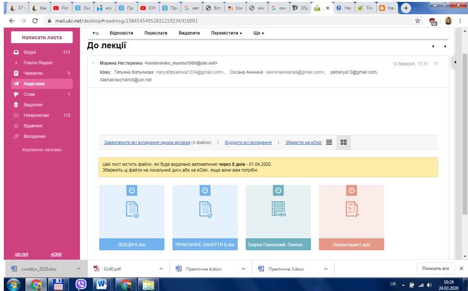Screen dimensions: 468x291
Task: Click Показать все downloads button
Action: (435, 269)
